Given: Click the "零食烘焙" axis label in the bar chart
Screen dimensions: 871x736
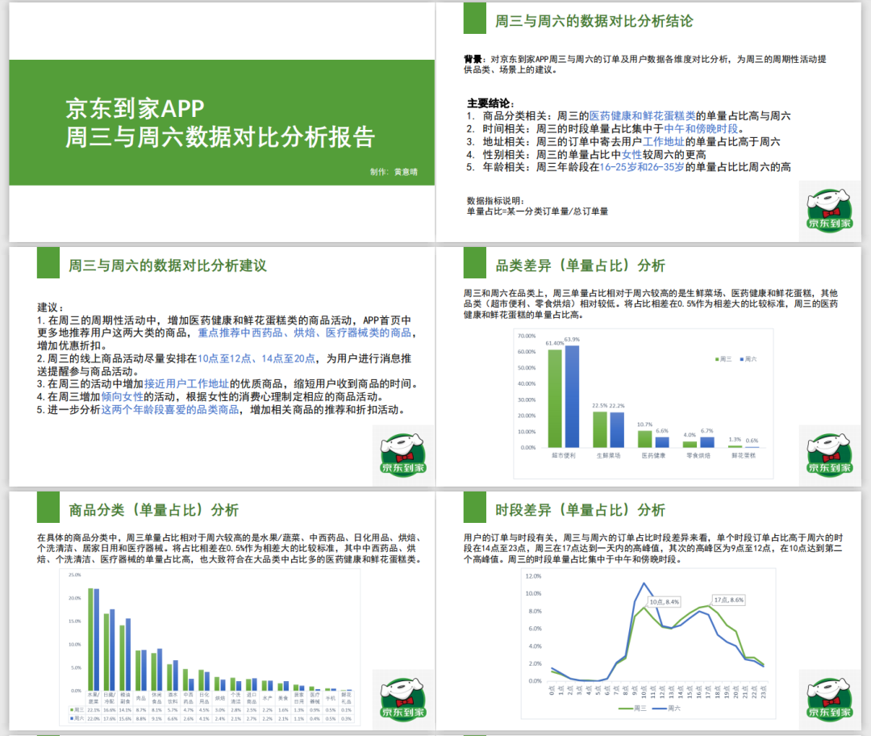Looking at the screenshot, I should 698,455.
